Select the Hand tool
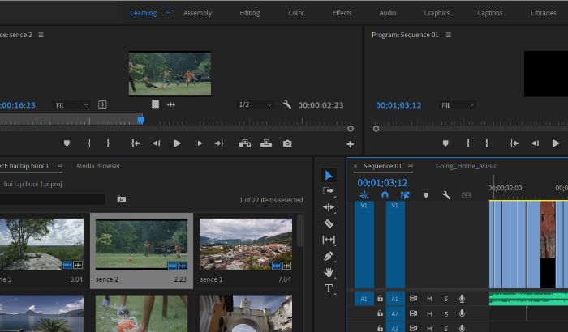The image size is (568, 332). click(329, 272)
